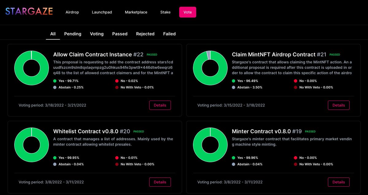Go to Launchpad
Viewport: 368px width, 195px height.
click(x=102, y=12)
